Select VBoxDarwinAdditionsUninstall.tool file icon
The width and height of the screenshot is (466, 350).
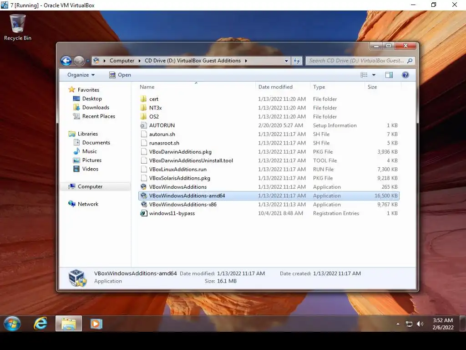[x=143, y=160]
